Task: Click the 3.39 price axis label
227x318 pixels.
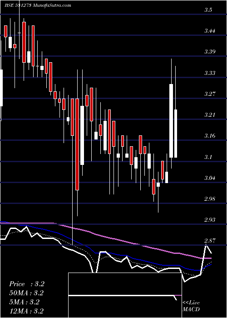Action: tap(210, 51)
